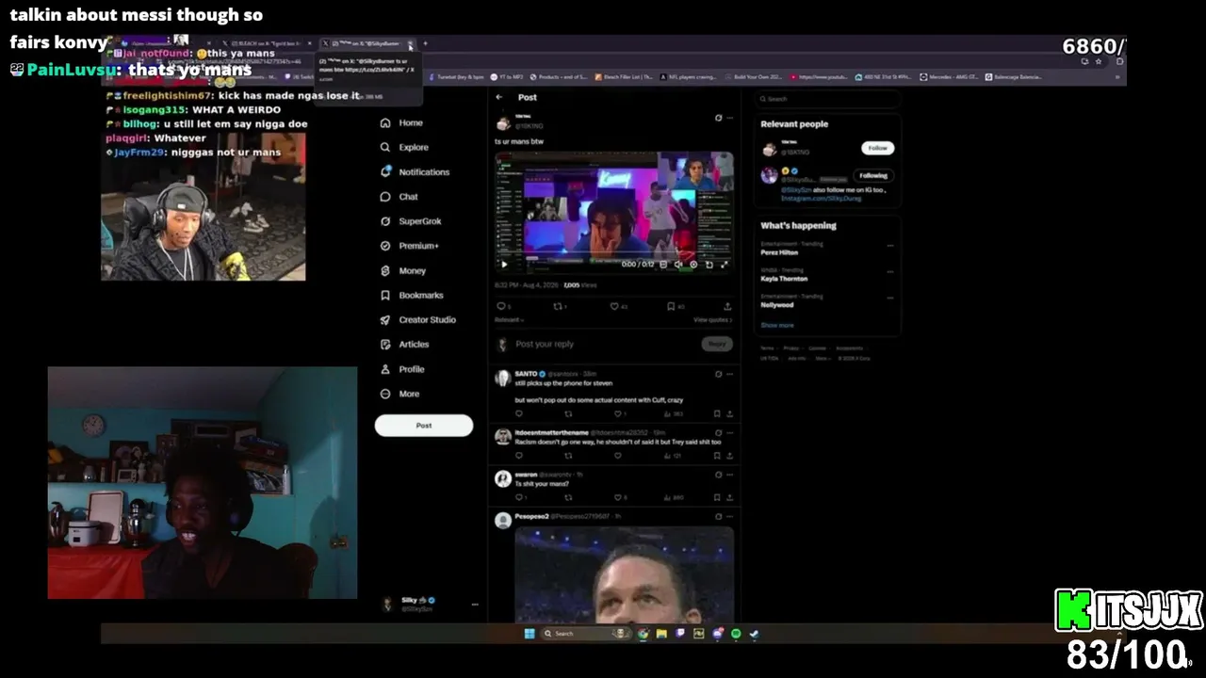Open the Home page in X sidebar
1206x678 pixels.
point(401,122)
